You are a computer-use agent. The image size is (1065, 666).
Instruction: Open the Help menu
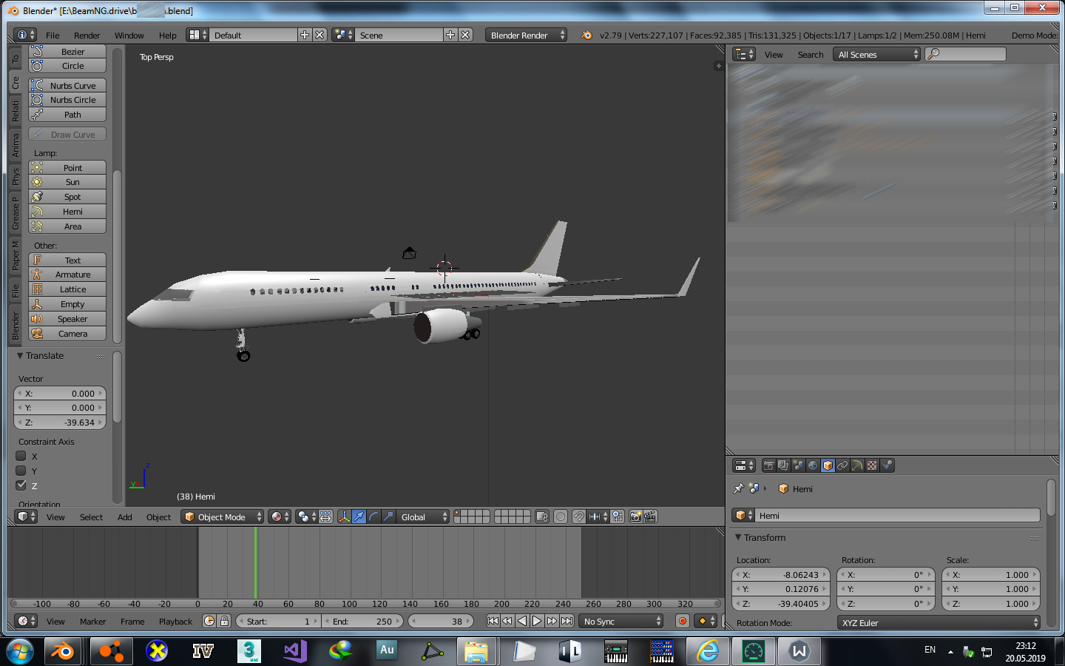click(x=167, y=35)
